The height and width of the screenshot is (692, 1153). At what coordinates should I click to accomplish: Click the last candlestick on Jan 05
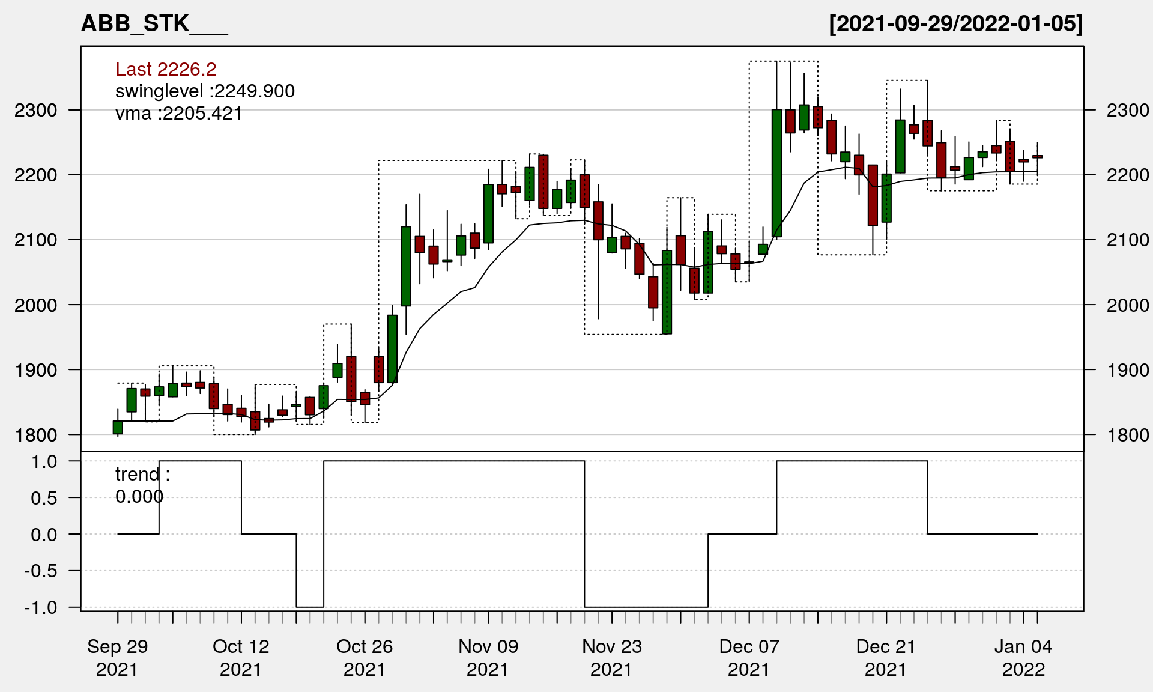(x=1037, y=157)
